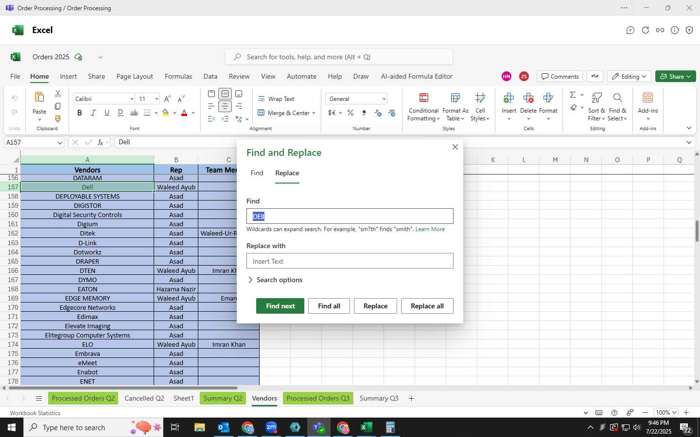
Task: Select the Format Painter brush icon
Action: (58, 119)
